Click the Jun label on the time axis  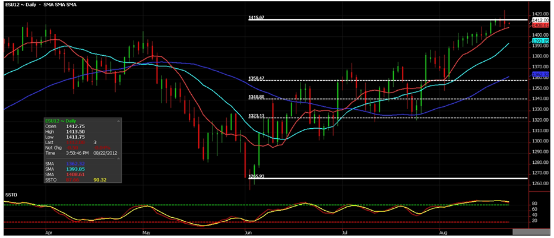point(248,233)
